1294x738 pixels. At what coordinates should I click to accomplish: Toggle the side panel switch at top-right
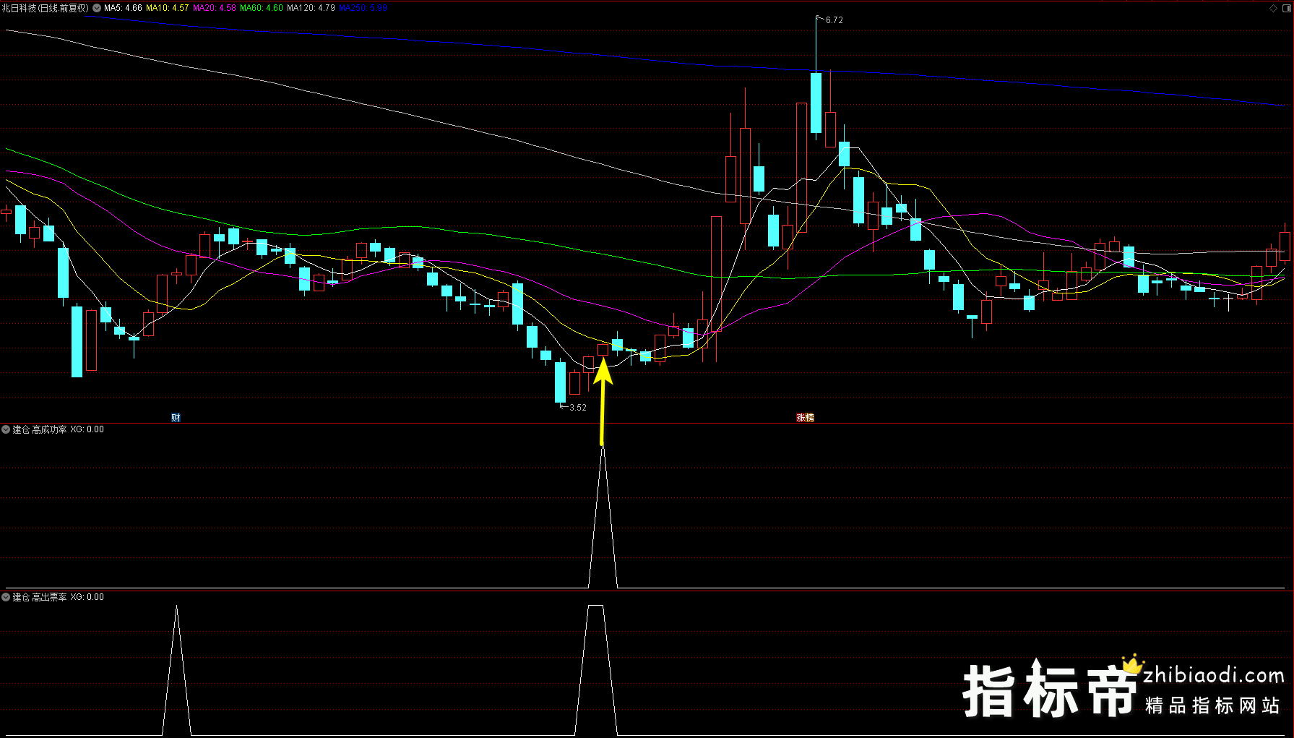(x=1287, y=8)
